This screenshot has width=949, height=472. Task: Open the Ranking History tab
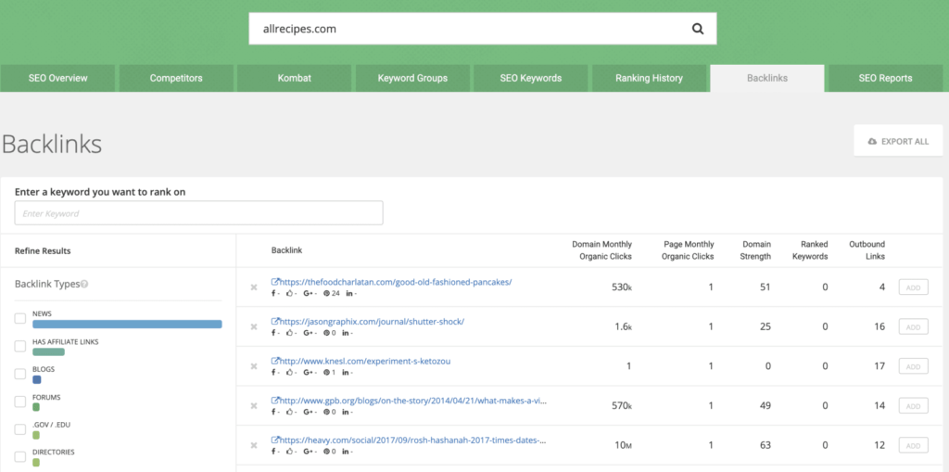(649, 78)
